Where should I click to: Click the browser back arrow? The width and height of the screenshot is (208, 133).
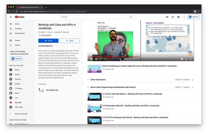9,11
